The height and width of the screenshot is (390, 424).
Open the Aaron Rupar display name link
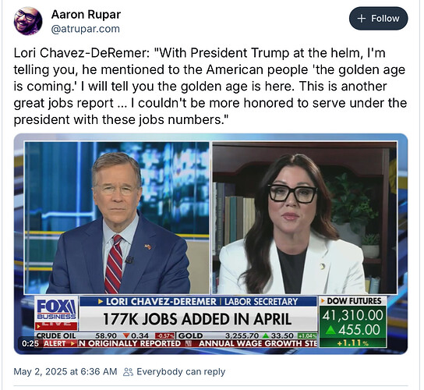click(86, 15)
